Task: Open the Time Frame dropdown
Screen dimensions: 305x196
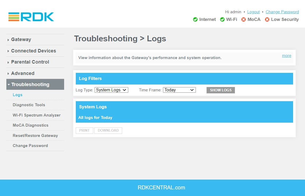Action: pyautogui.click(x=179, y=90)
